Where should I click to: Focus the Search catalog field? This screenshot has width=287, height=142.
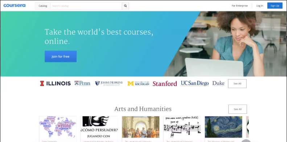pyautogui.click(x=86, y=6)
